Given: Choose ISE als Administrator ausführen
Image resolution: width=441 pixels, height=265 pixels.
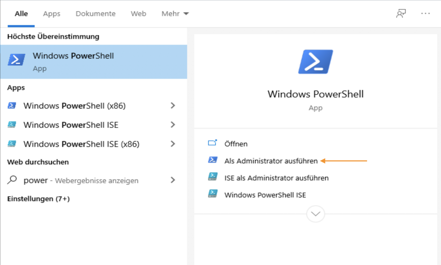Looking at the screenshot, I should (x=276, y=178).
